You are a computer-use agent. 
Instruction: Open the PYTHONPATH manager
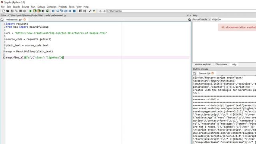coord(94,11)
